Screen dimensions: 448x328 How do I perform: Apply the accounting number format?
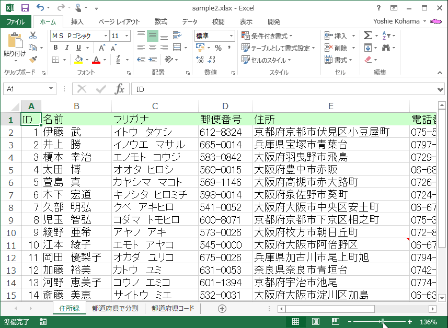(x=200, y=48)
